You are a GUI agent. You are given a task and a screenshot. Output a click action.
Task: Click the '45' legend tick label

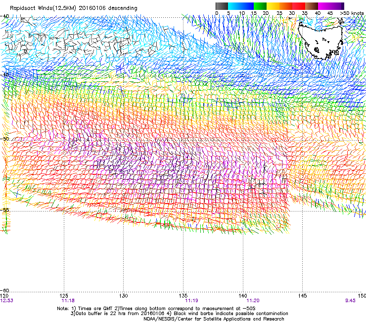(x=330, y=13)
